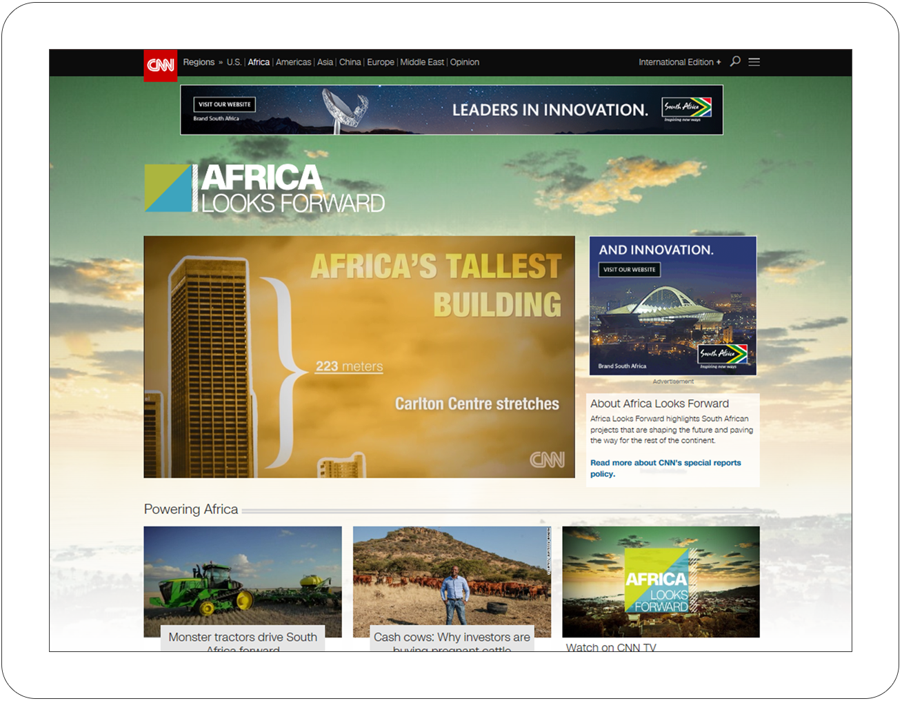
Task: Click Visit Our Website in sidebar ad
Action: point(630,270)
